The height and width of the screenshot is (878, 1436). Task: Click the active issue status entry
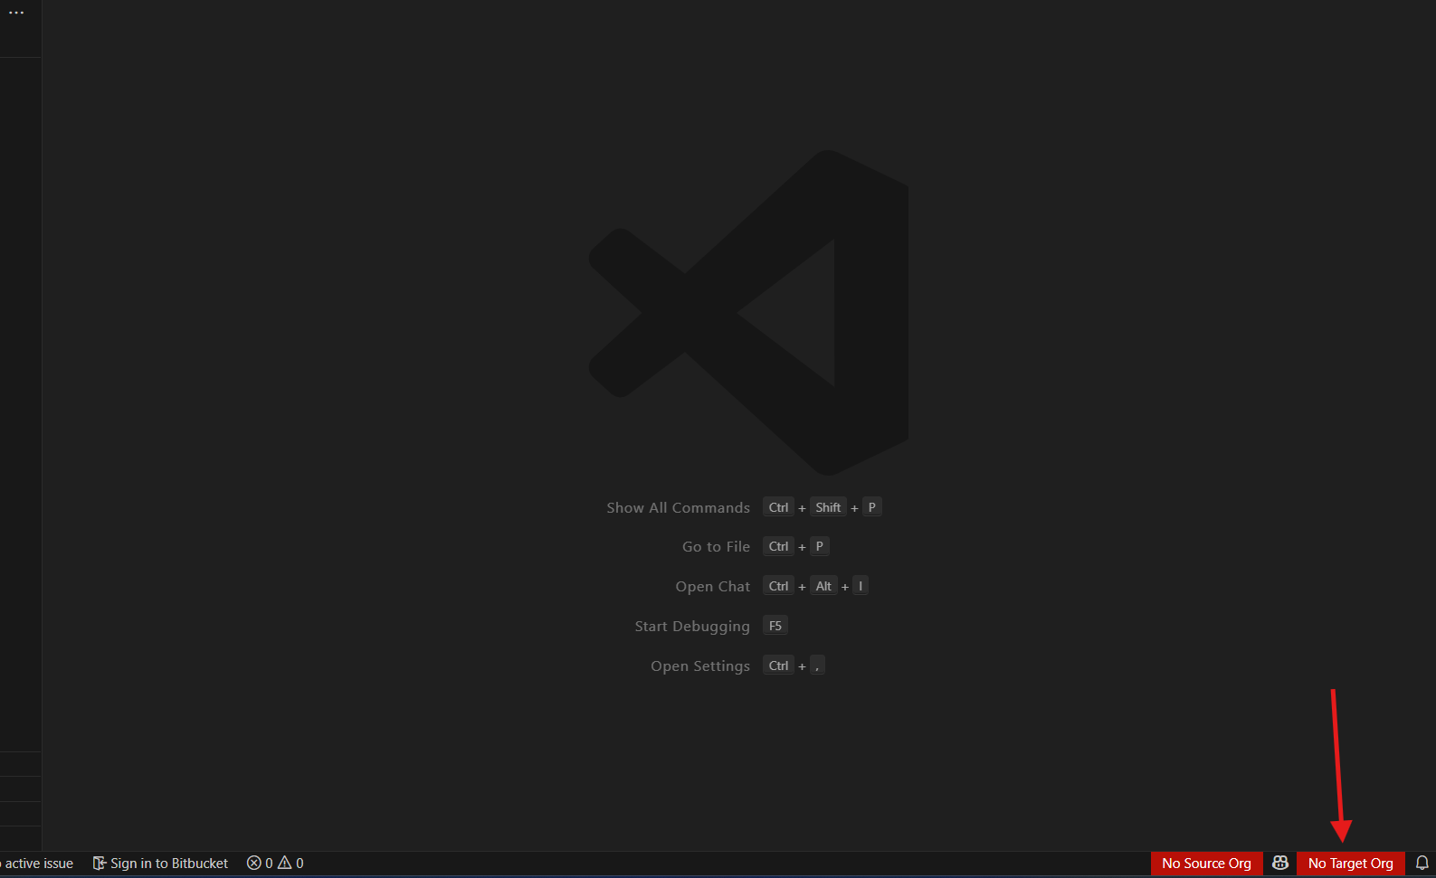pyautogui.click(x=37, y=864)
